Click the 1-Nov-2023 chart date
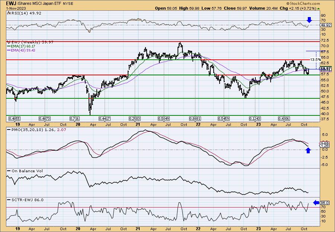335x232 pixels. 16,8
